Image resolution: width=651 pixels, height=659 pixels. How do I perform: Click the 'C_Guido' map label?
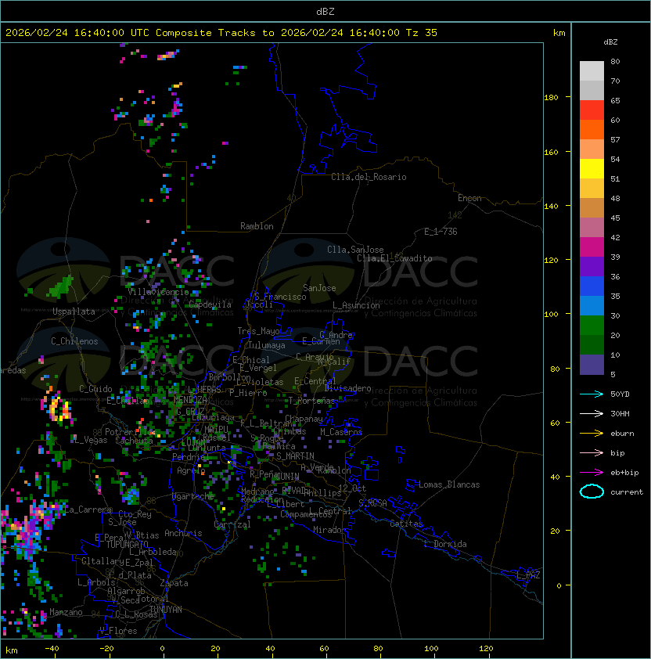point(95,389)
